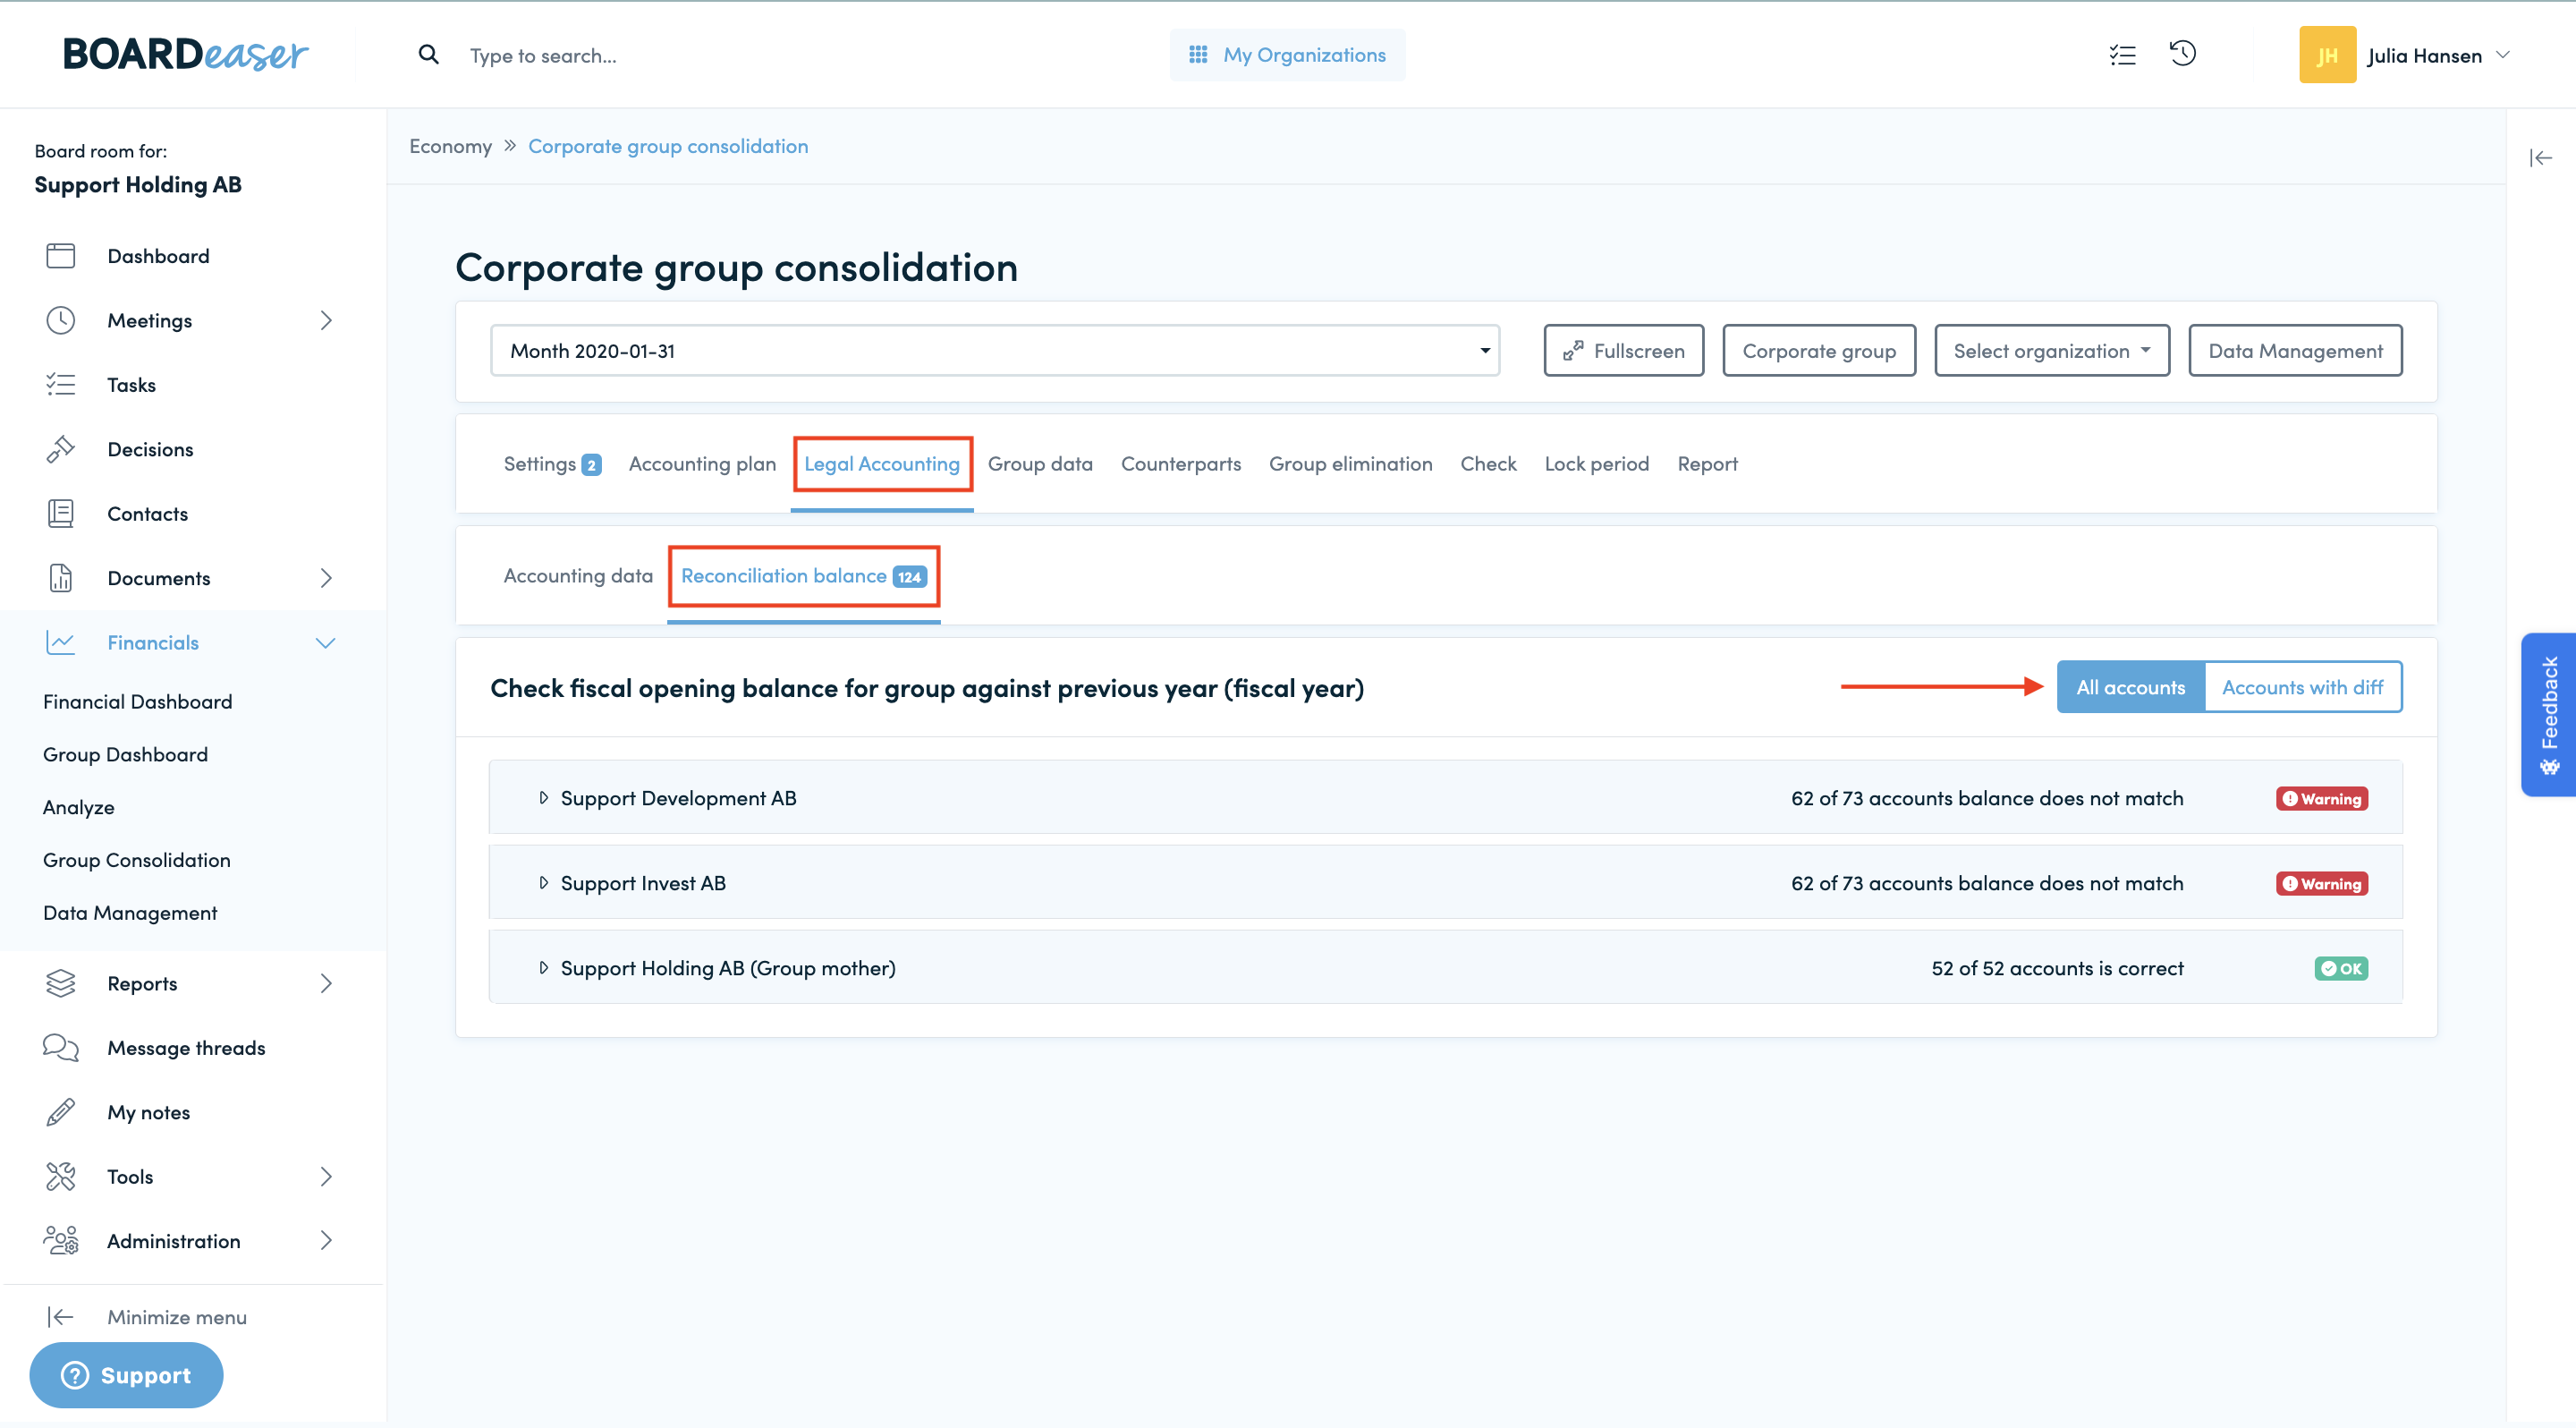
Task: Click the JH user avatar
Action: [2327, 55]
